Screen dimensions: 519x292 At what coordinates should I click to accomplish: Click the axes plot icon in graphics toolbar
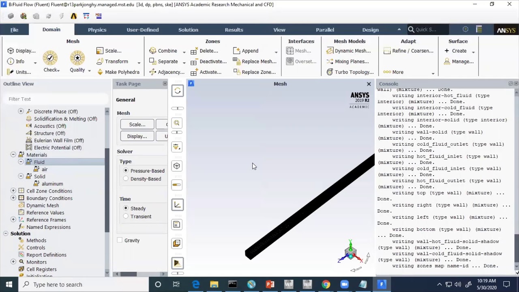(x=177, y=205)
